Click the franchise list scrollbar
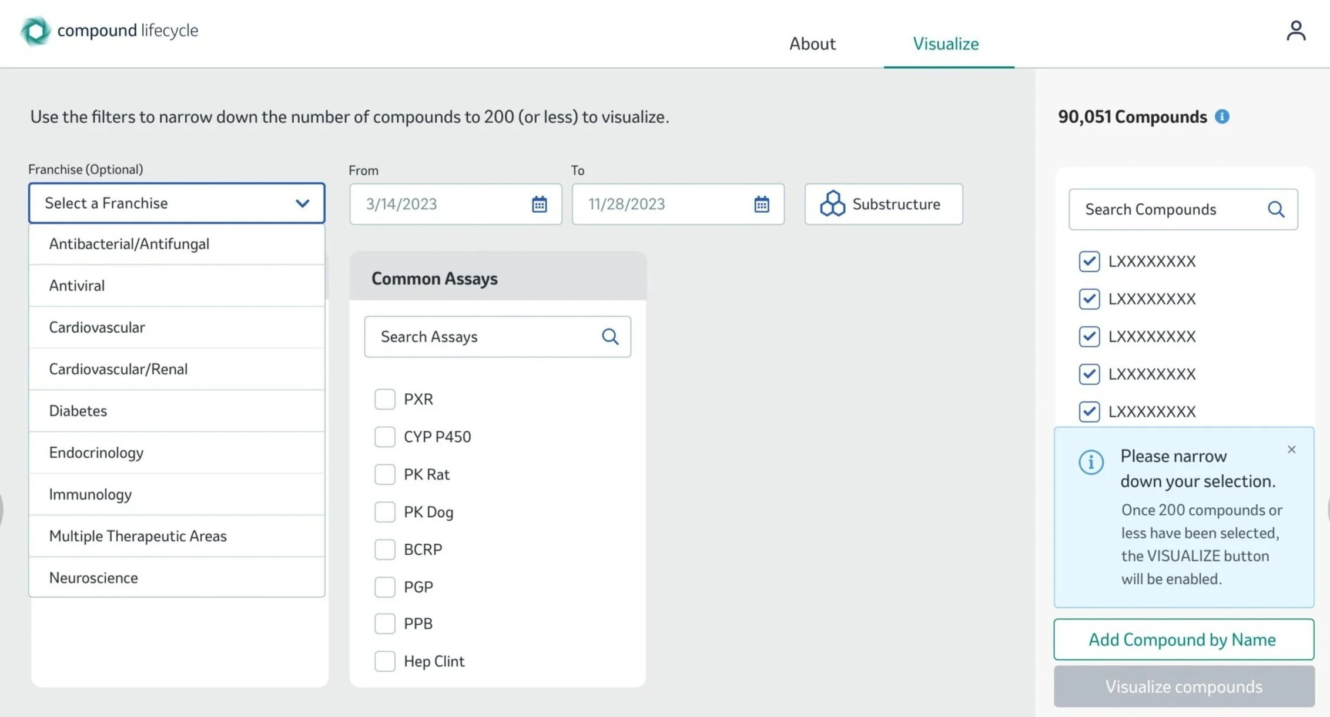Image resolution: width=1330 pixels, height=717 pixels. point(327,276)
